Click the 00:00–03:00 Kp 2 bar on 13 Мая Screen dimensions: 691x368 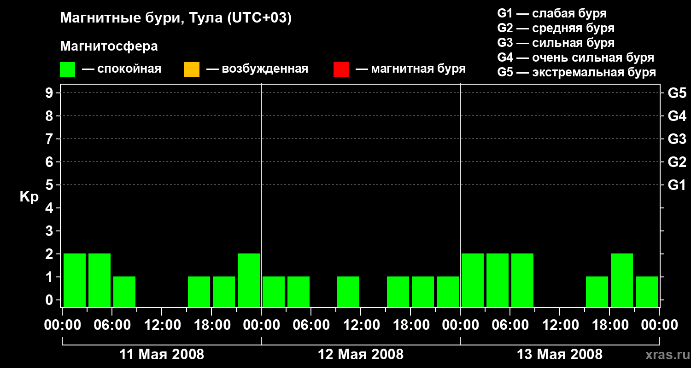coord(473,280)
